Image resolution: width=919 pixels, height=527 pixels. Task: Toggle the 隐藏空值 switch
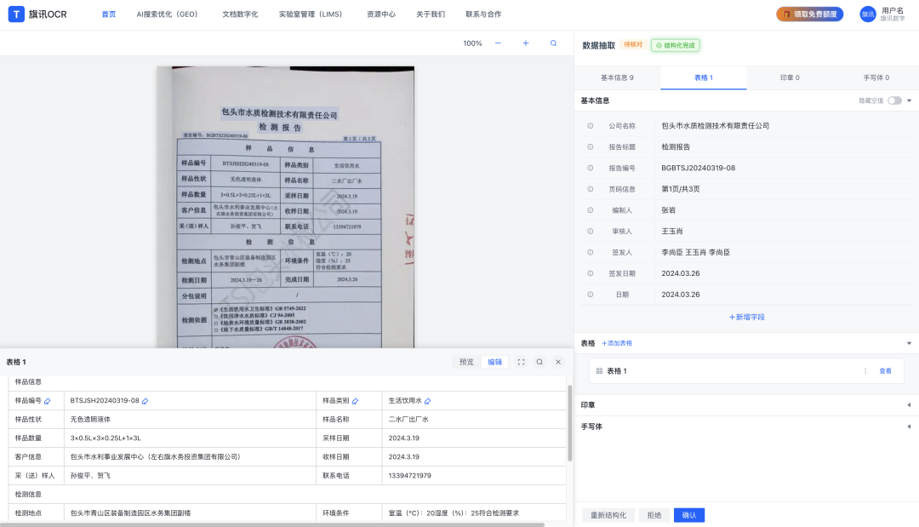click(894, 100)
